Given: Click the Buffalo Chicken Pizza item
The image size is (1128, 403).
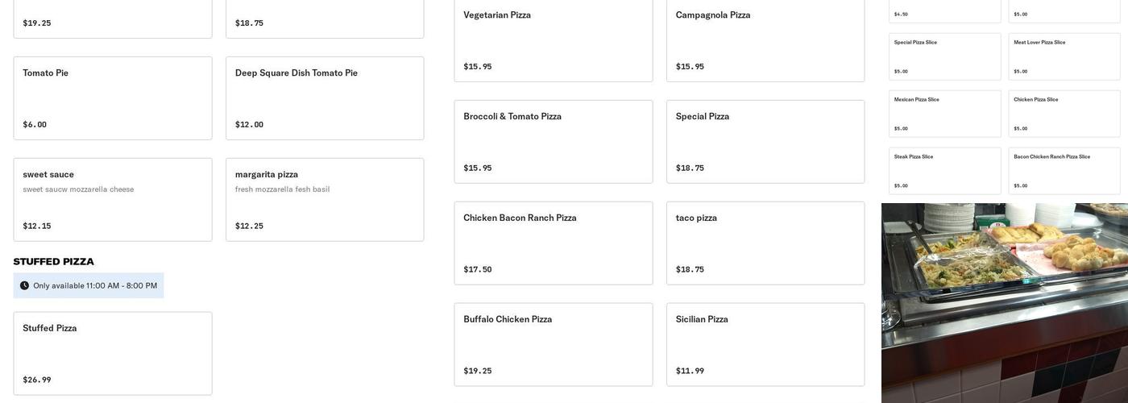Looking at the screenshot, I should click(554, 345).
